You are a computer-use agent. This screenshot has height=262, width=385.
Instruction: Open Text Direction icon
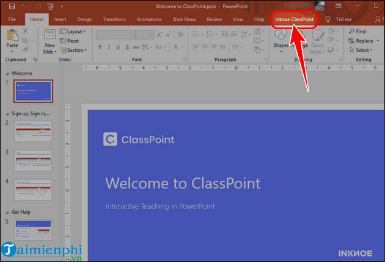(258, 31)
